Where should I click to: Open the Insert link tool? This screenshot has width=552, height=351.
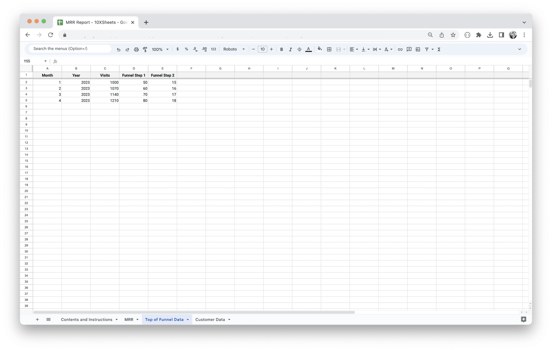[x=400, y=49]
